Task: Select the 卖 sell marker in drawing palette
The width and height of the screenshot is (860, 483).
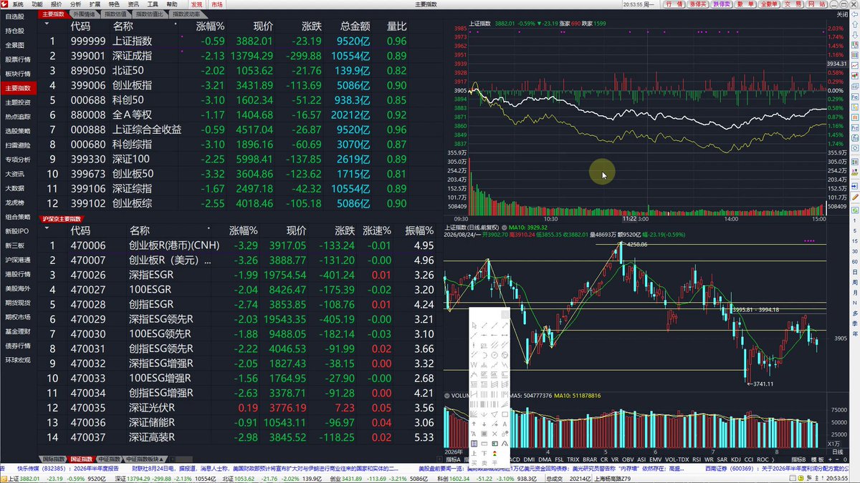Action: pos(484,462)
